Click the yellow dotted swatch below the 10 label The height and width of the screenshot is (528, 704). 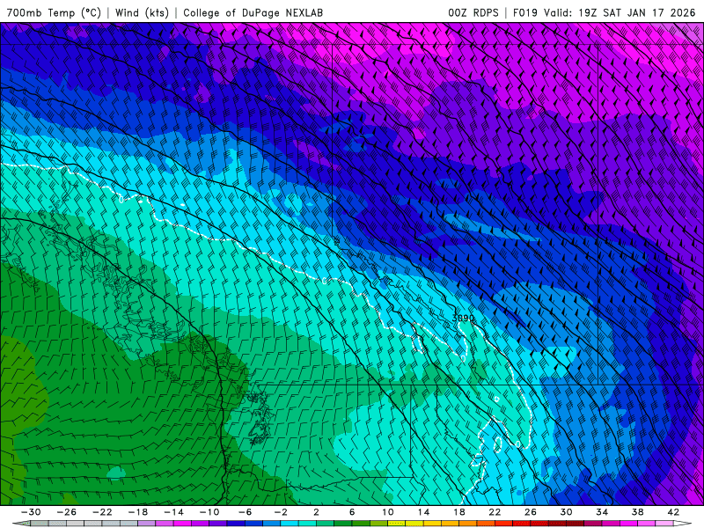click(397, 524)
